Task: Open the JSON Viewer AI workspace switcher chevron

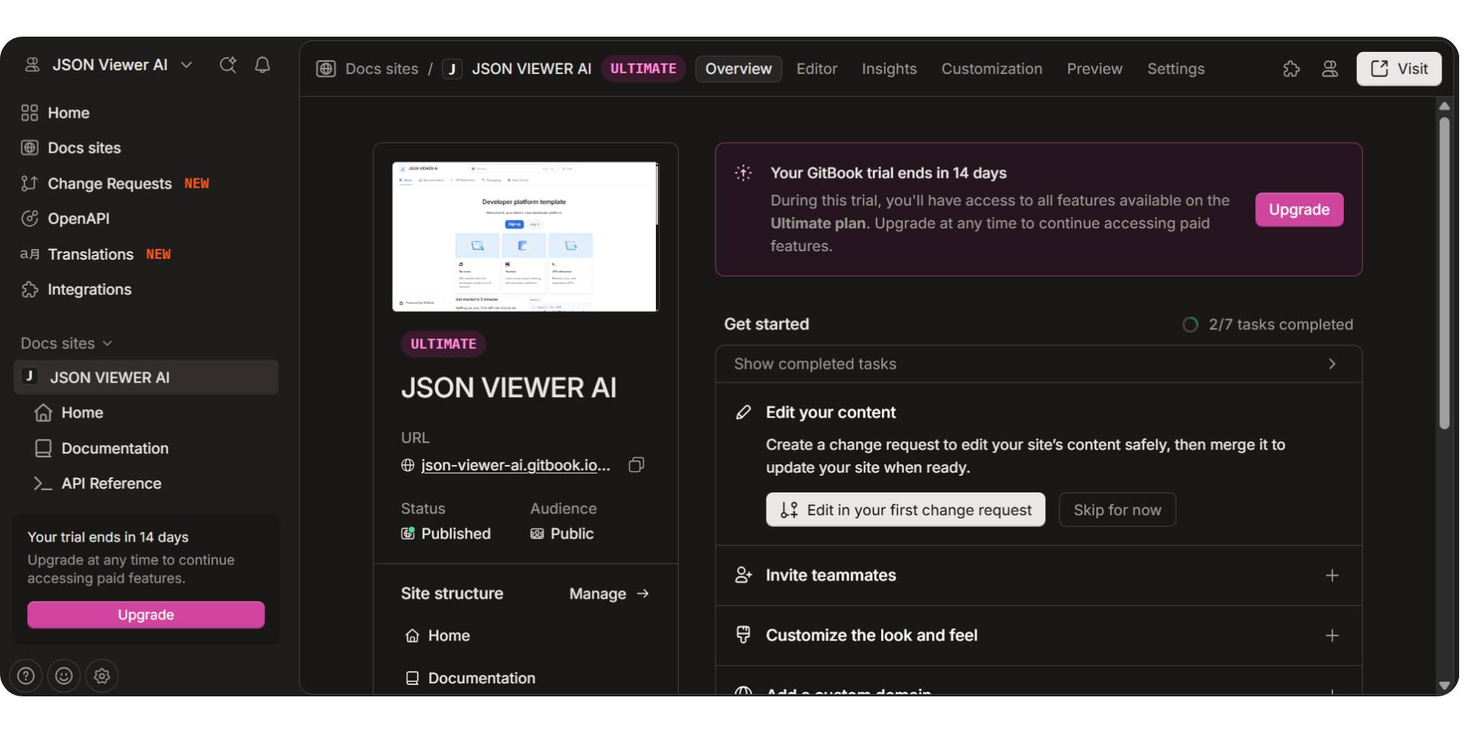Action: [186, 65]
